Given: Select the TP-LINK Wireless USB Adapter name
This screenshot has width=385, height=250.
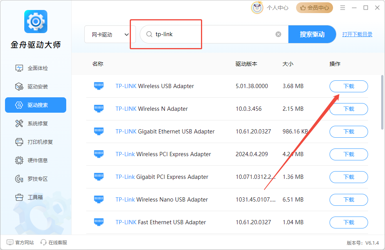Looking at the screenshot, I should (x=155, y=86).
